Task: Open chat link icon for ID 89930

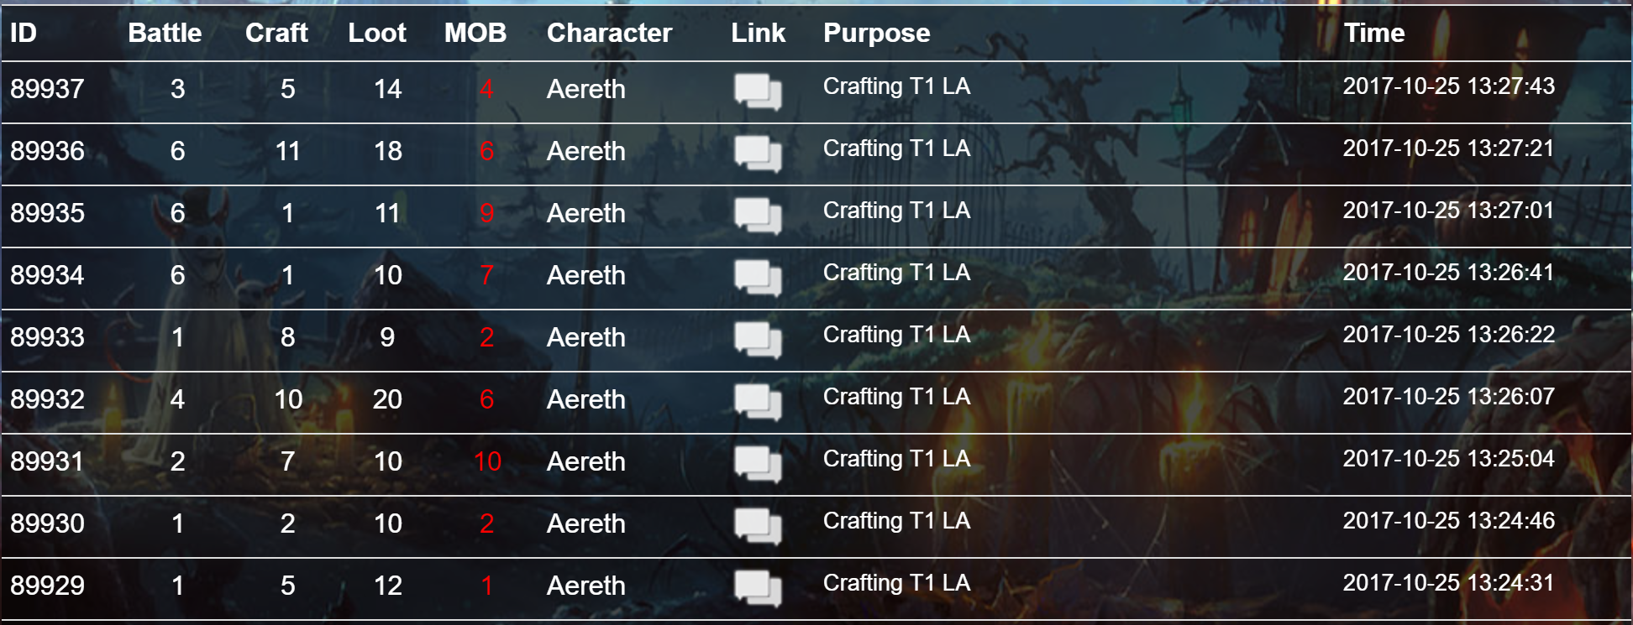Action: click(x=758, y=526)
